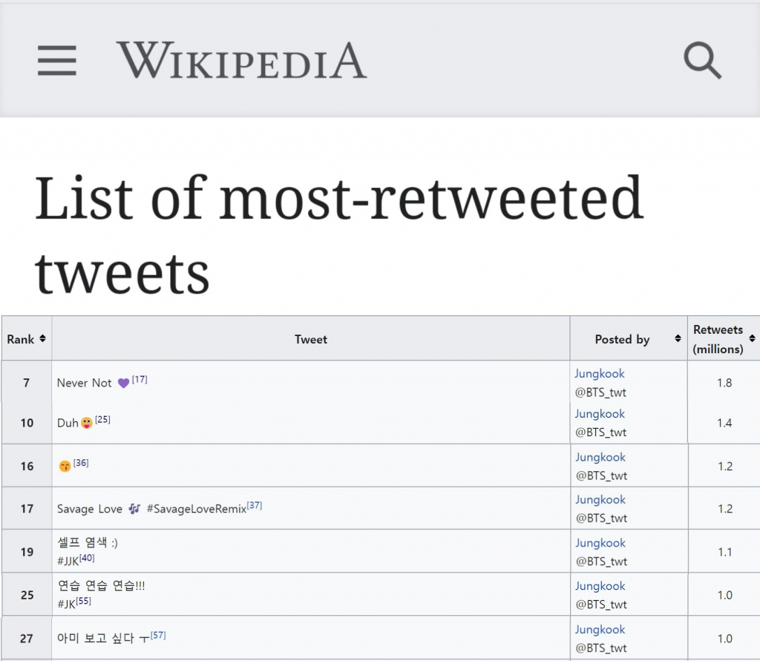Go to the Wikipedia home logo
This screenshot has width=760, height=661.
241,61
